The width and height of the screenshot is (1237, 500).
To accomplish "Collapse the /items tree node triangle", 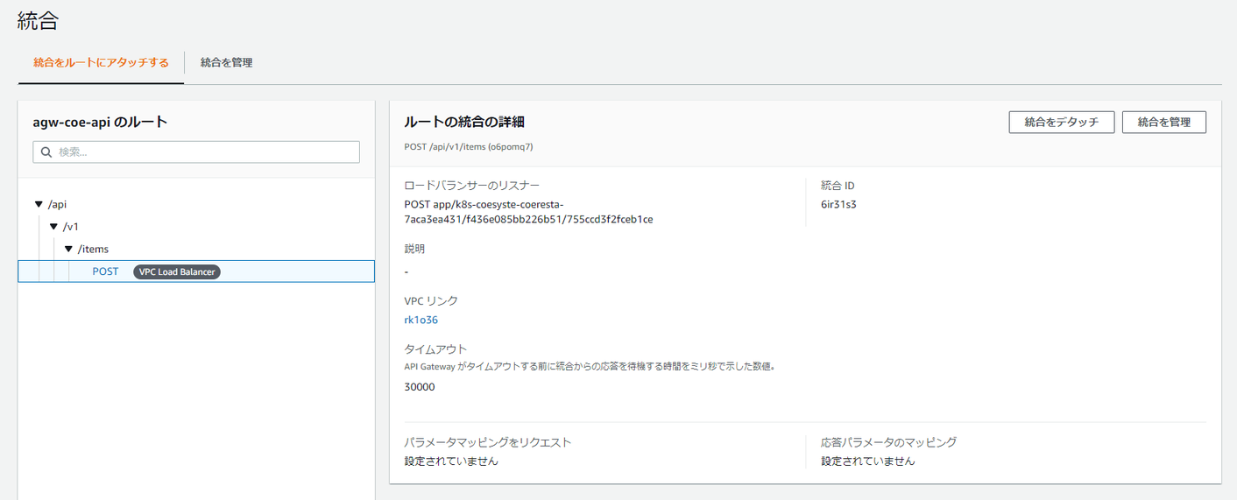I will (x=68, y=250).
